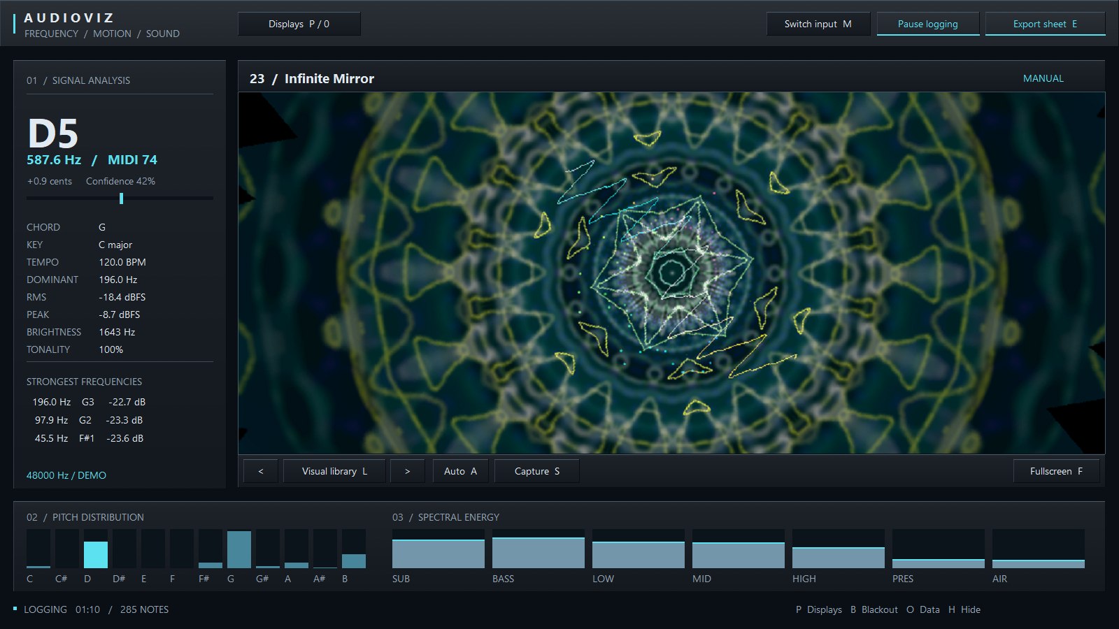Click the LOGGING status indicator
Viewport: 1119px width, 629px height.
41,609
